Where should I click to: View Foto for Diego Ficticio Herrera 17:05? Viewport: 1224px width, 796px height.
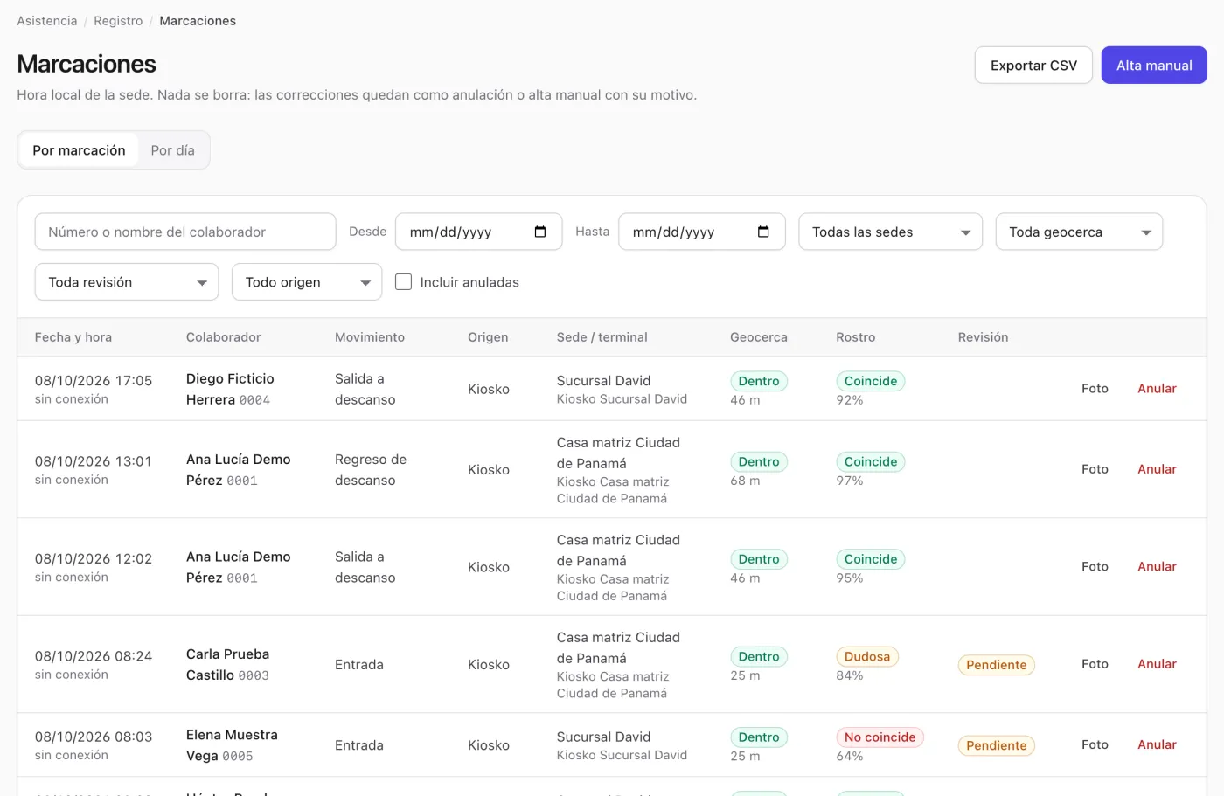1095,389
